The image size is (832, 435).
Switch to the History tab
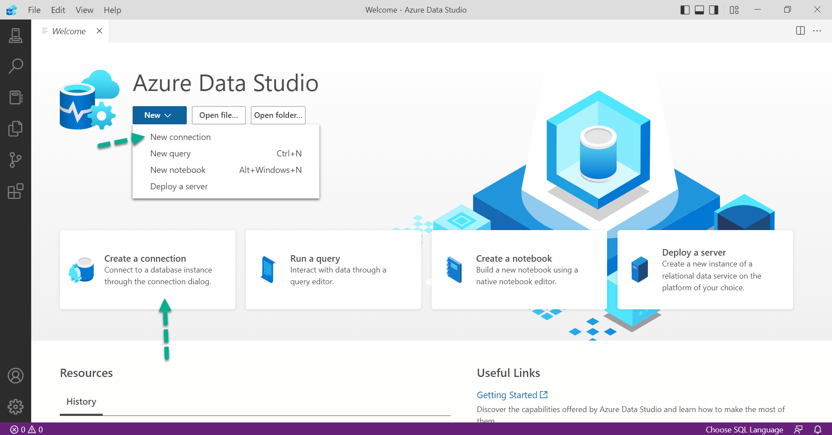[x=81, y=402]
